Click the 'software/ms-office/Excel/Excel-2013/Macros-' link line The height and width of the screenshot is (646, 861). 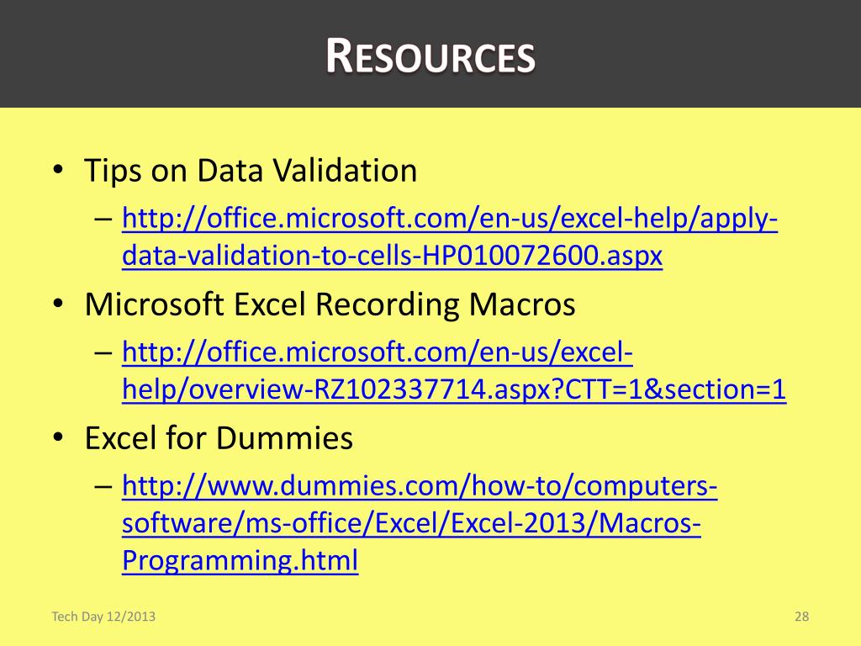pos(411,523)
